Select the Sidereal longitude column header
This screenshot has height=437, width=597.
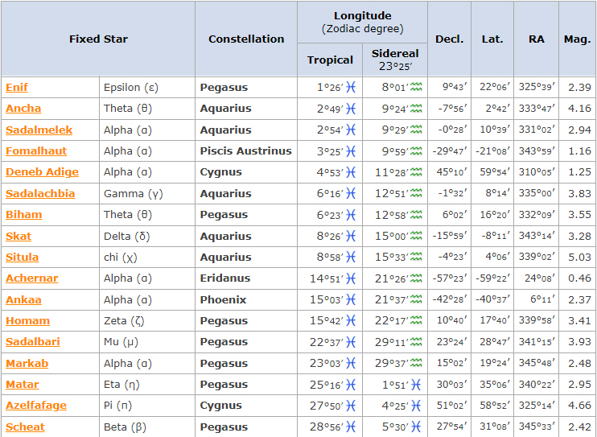pyautogui.click(x=395, y=60)
